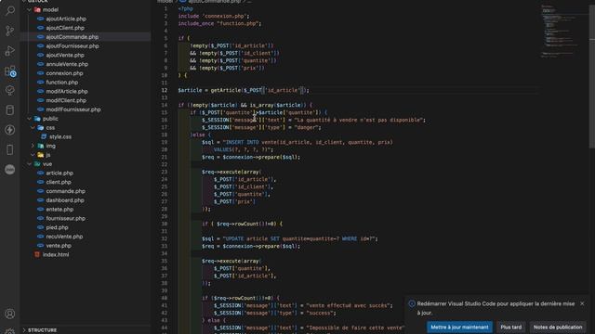
Task: Open the round gray badge icon above Accounts
Action: (x=10, y=169)
